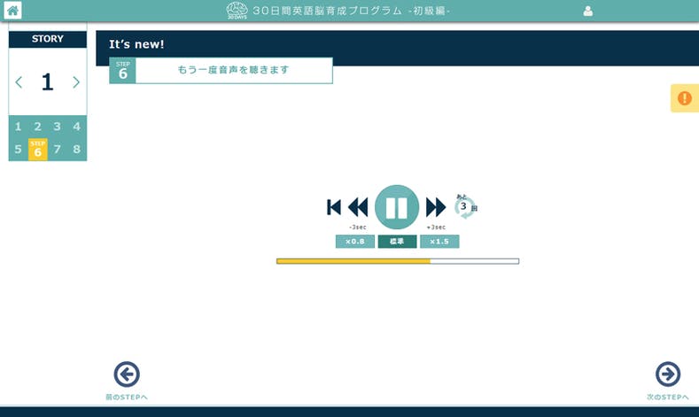Fast forward audio by 3 seconds
Screen dimensions: 699x417
click(436, 207)
